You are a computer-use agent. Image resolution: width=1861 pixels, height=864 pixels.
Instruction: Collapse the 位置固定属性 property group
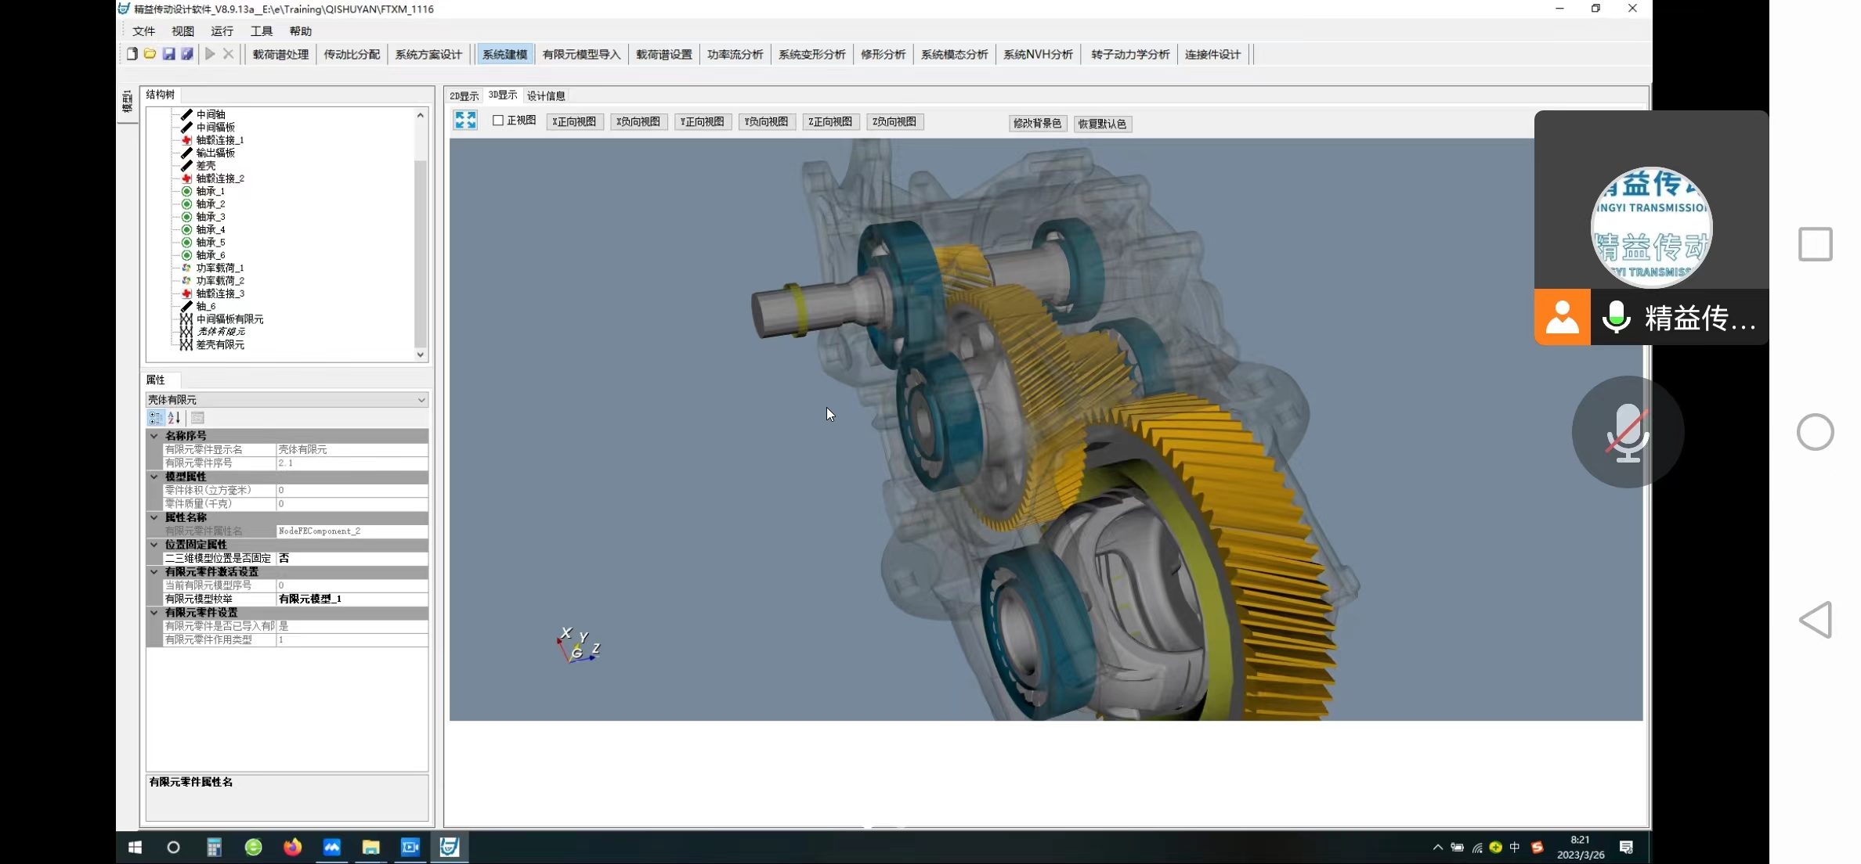pos(154,545)
